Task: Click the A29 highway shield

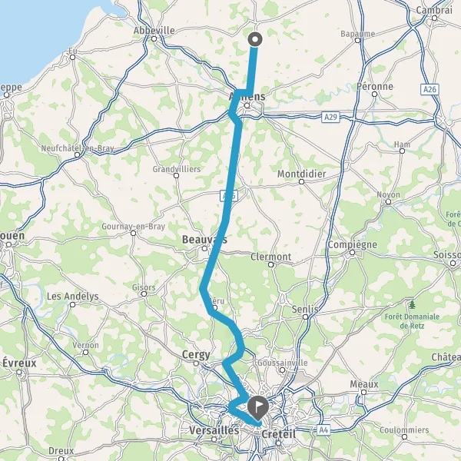Action: click(x=330, y=117)
